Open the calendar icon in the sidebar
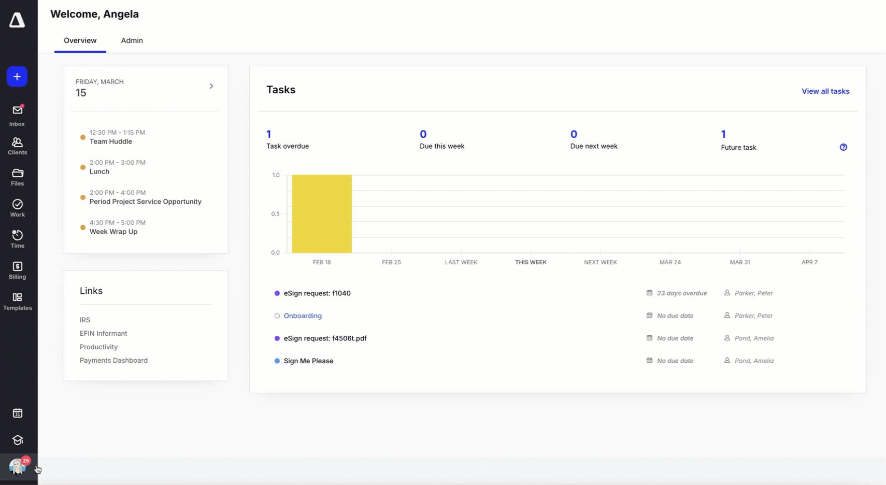Viewport: 886px width, 485px height. coord(17,413)
